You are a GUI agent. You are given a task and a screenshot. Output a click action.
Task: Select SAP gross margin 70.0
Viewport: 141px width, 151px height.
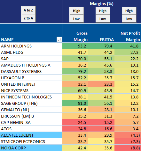point(75,59)
